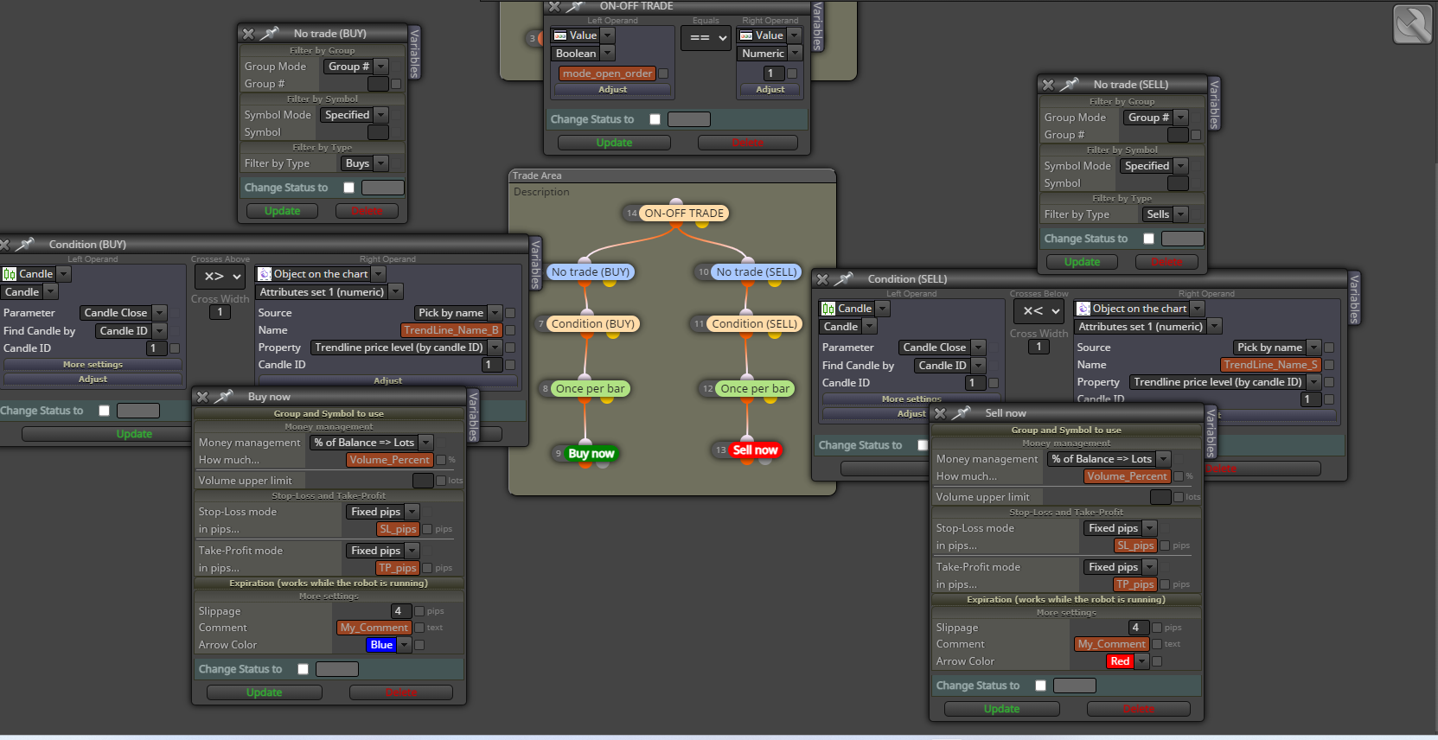Viewport: 1438px width, 740px height.
Task: Click the pin icon on Sell now panel
Action: pos(962,413)
